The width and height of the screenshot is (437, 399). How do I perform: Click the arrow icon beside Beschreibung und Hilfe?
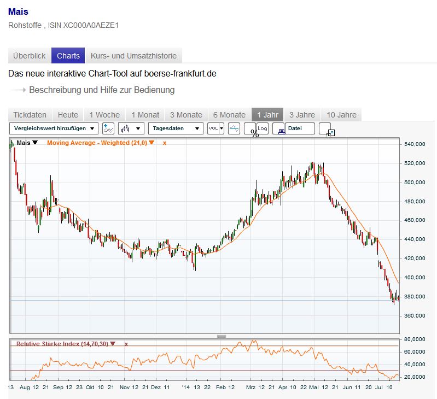click(x=19, y=90)
